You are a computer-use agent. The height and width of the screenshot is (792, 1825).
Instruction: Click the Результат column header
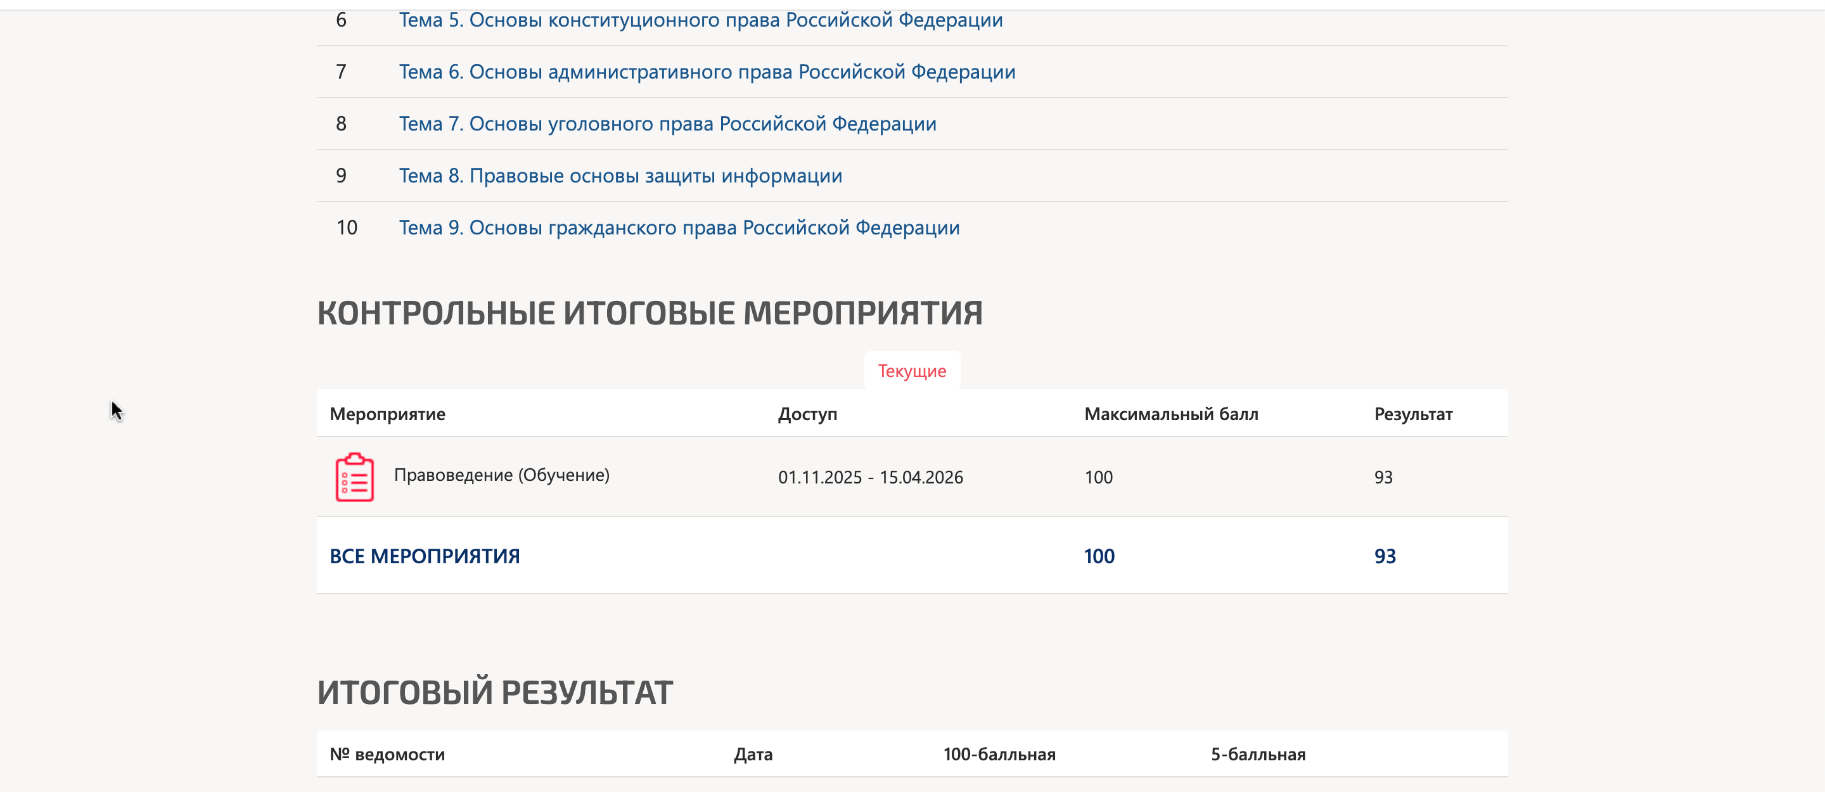pyautogui.click(x=1412, y=414)
